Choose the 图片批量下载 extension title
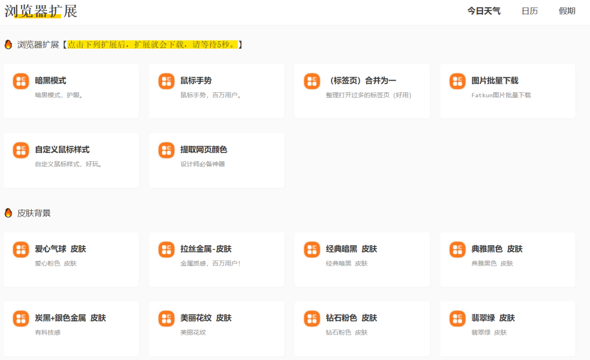Screen dimensions: 590x360 (x=495, y=80)
